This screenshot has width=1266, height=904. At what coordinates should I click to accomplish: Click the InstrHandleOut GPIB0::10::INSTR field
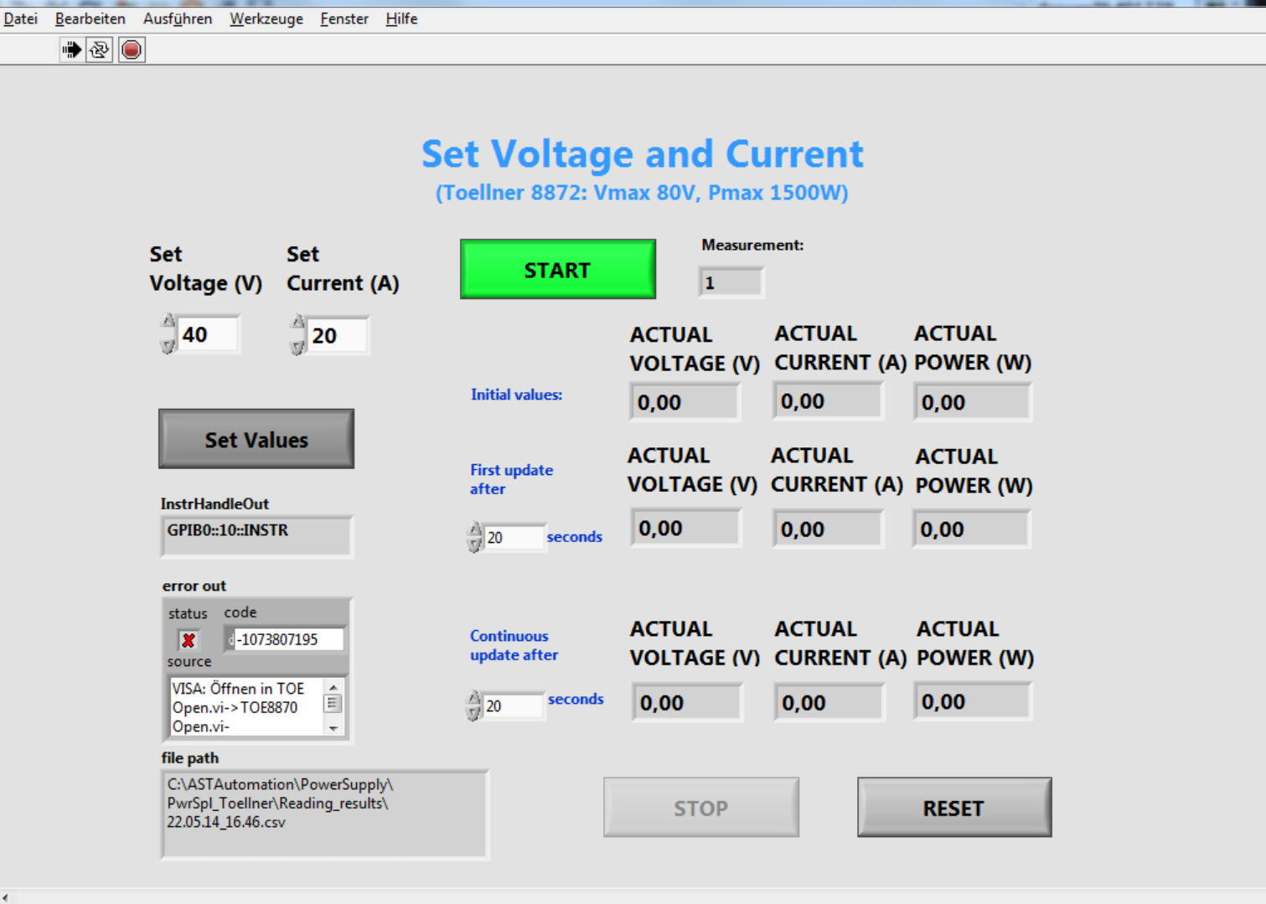tap(256, 536)
